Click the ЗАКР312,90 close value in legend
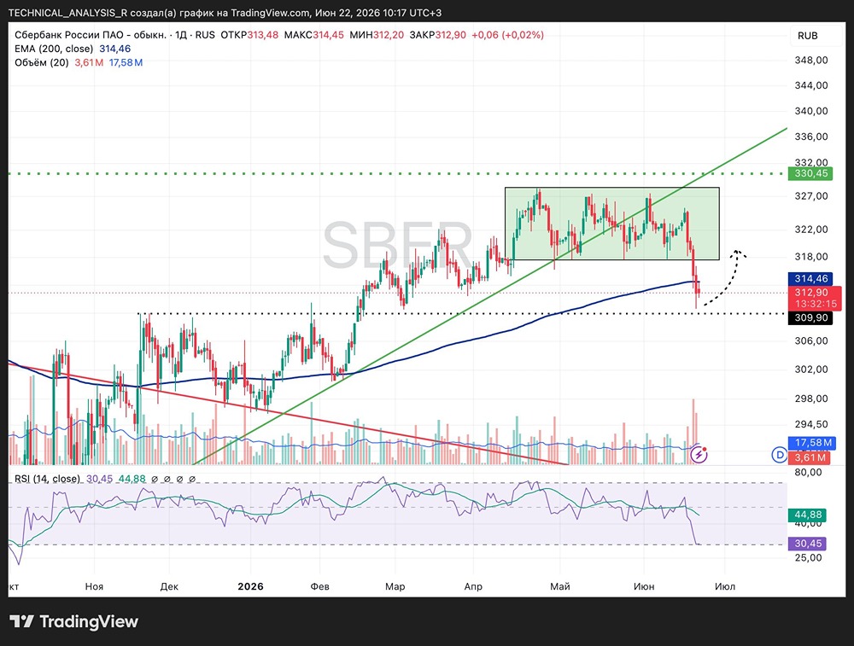 click(438, 35)
